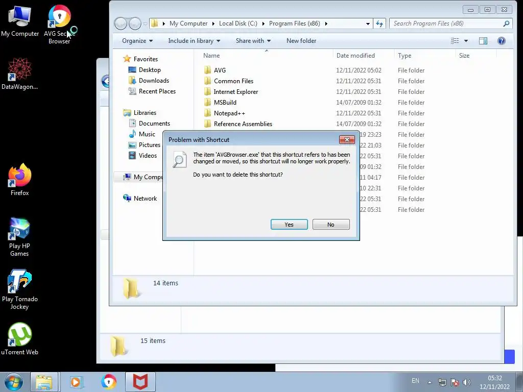The width and height of the screenshot is (523, 392).
Task: Expand the arrow after Local Disk (C:)
Action: 263,23
